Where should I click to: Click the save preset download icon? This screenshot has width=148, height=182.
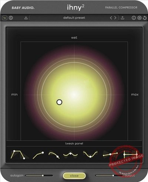pos(26,18)
